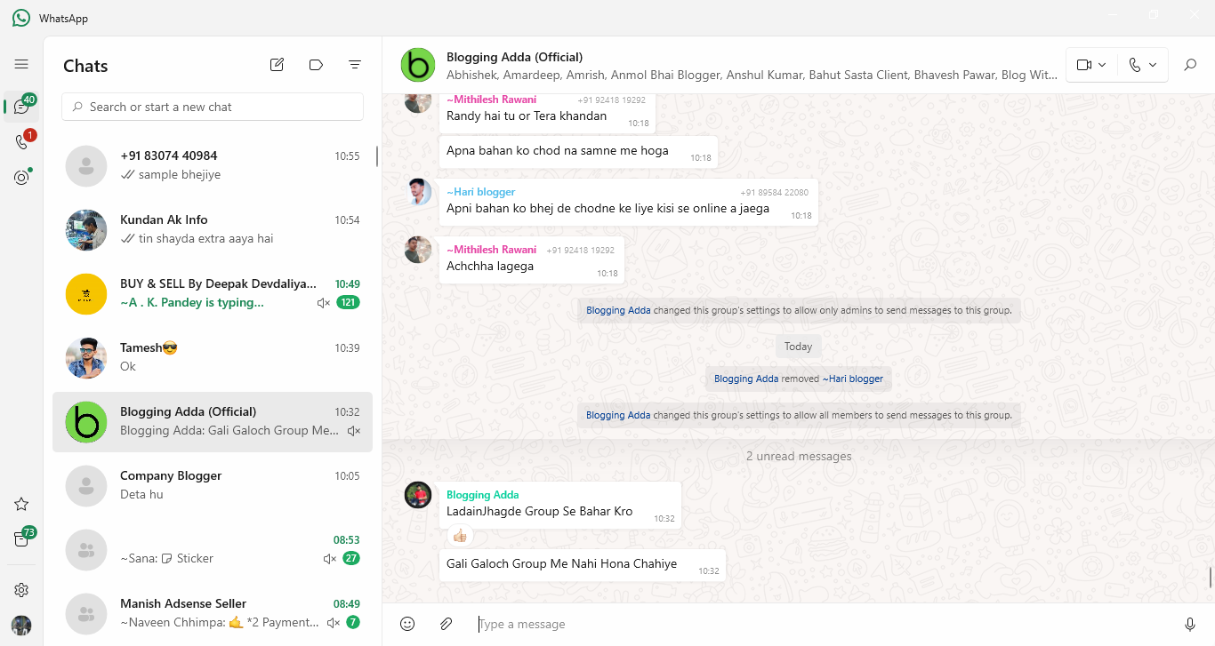This screenshot has width=1215, height=646.
Task: Click notice allowing all members to message
Action: pyautogui.click(x=798, y=415)
